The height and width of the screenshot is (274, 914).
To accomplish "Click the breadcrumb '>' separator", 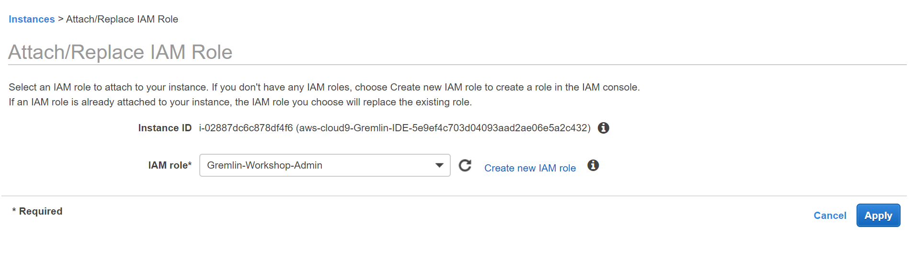I will (60, 19).
